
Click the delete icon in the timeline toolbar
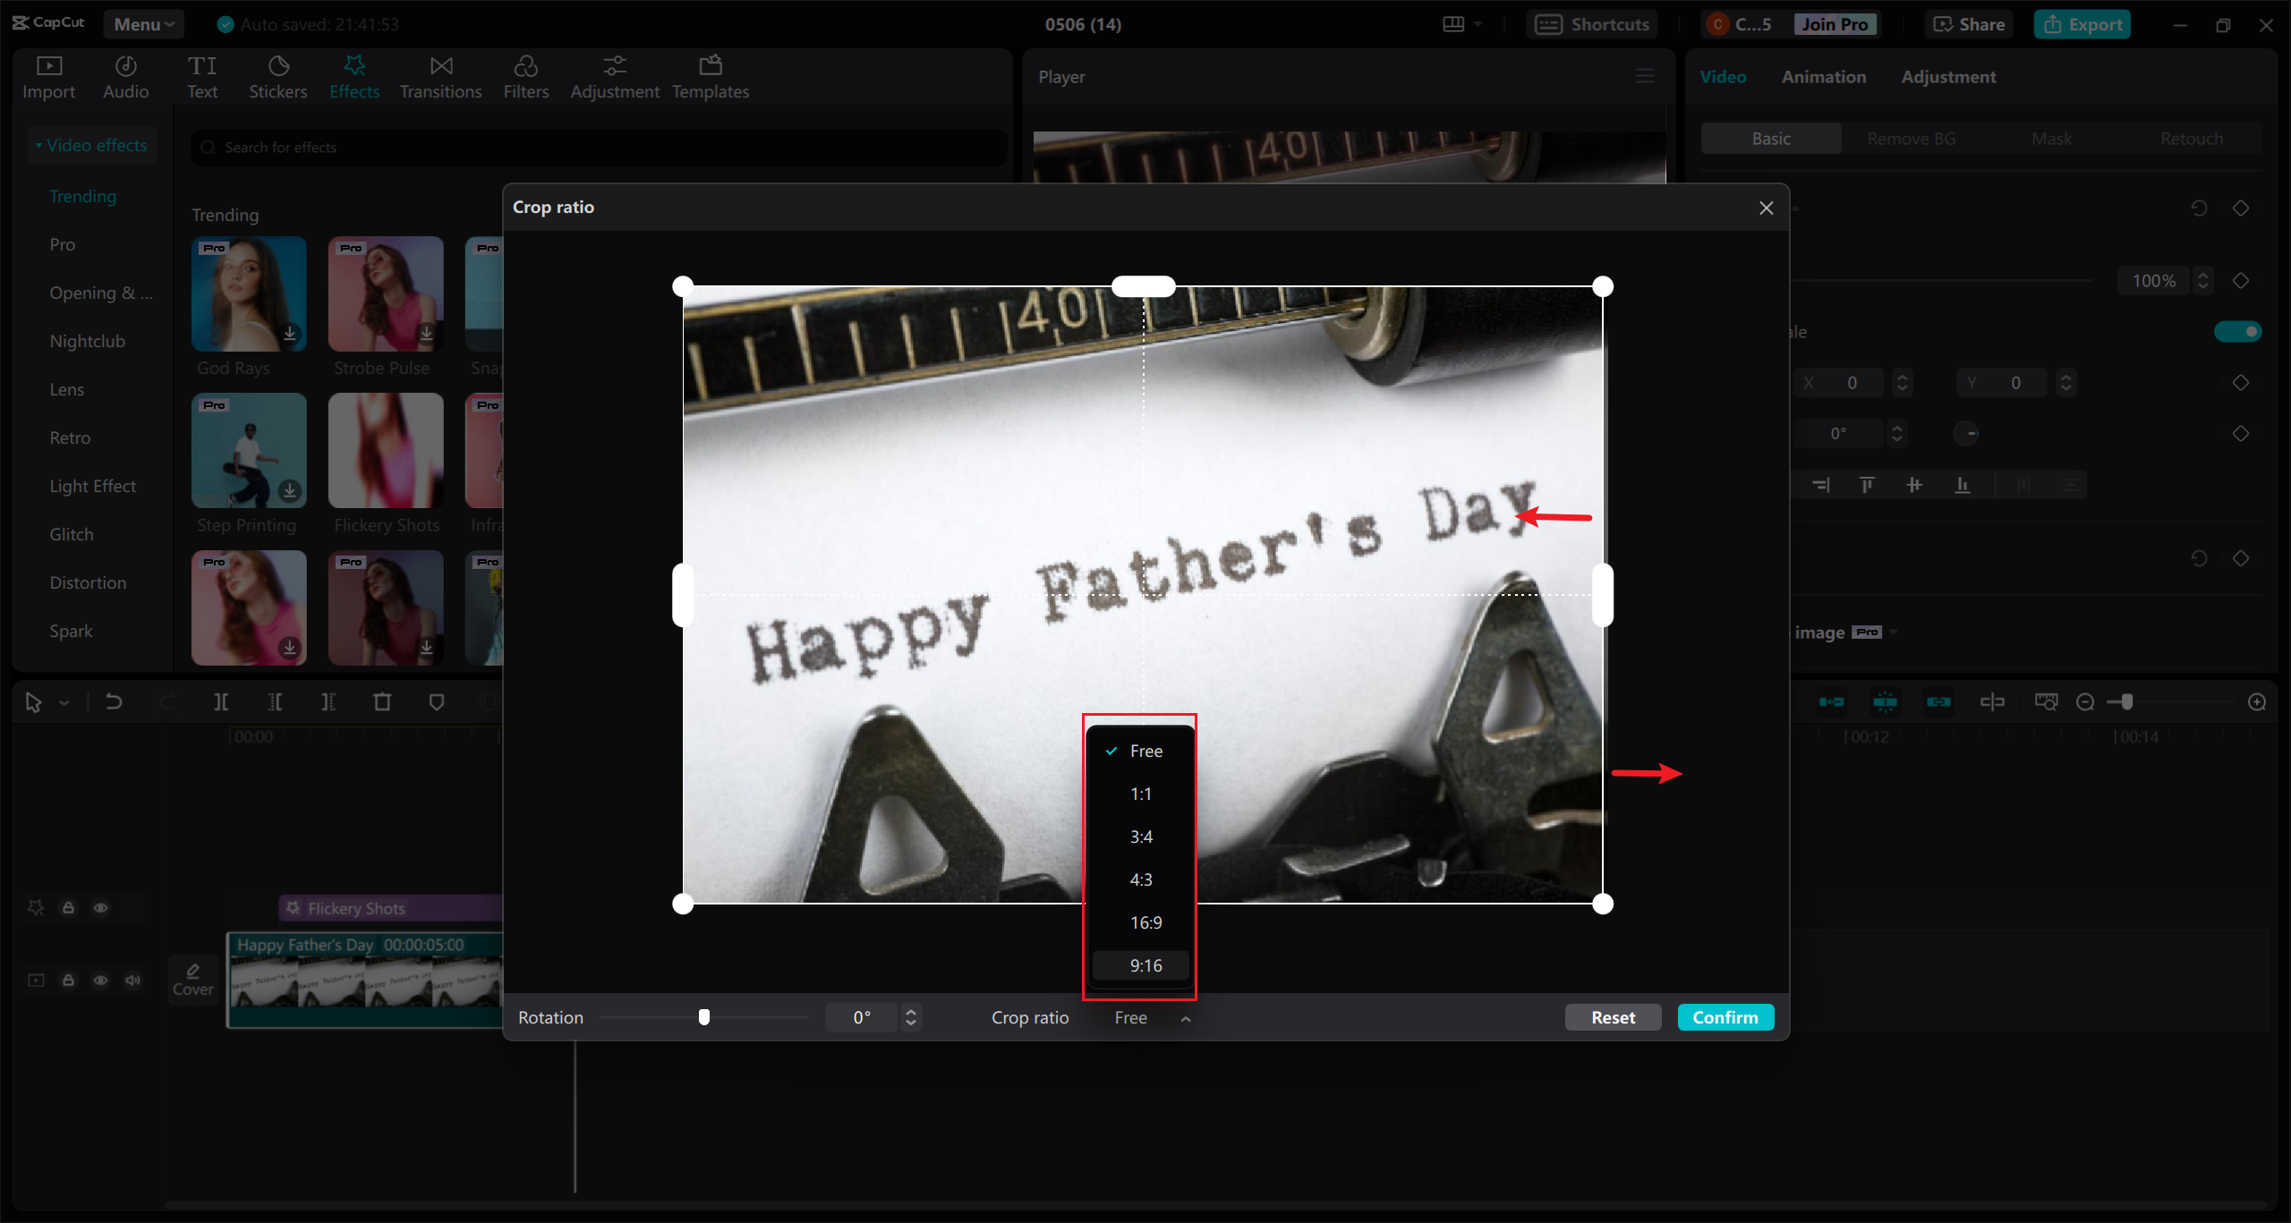383,702
